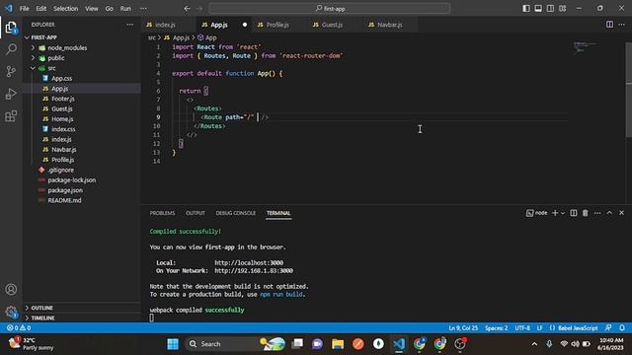This screenshot has width=632, height=355.
Task: Open the Source Control view
Action: point(11,72)
